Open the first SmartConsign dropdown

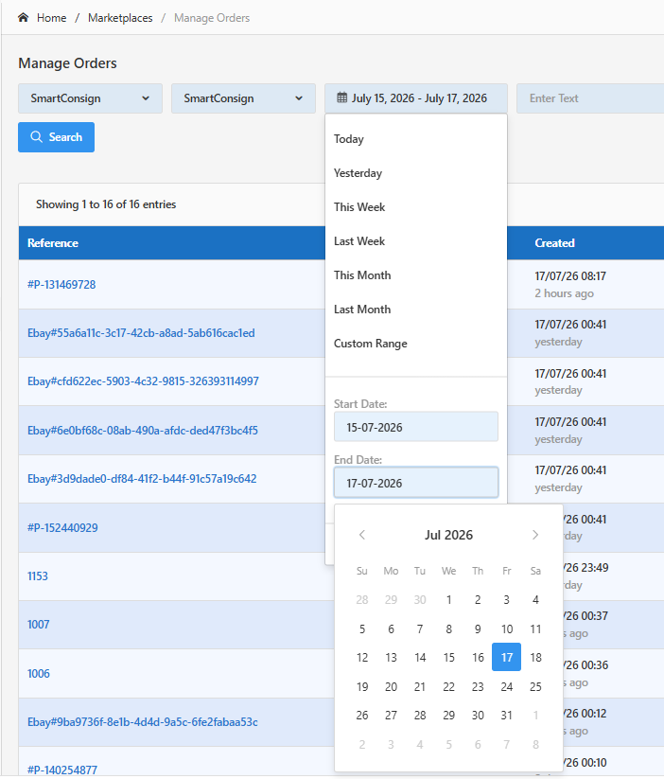tap(91, 98)
